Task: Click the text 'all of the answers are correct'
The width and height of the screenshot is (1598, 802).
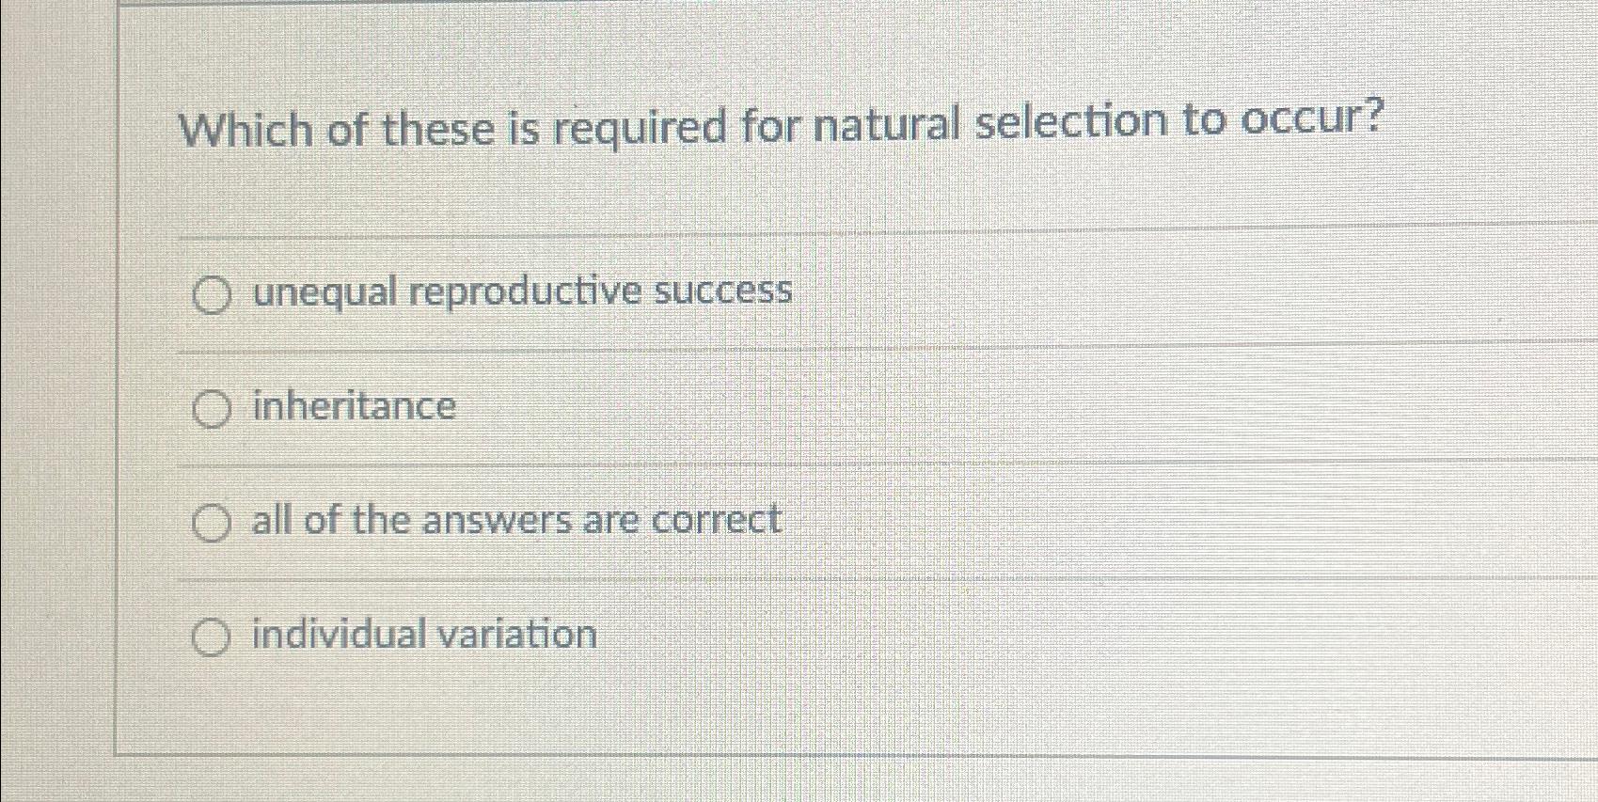Action: [512, 521]
